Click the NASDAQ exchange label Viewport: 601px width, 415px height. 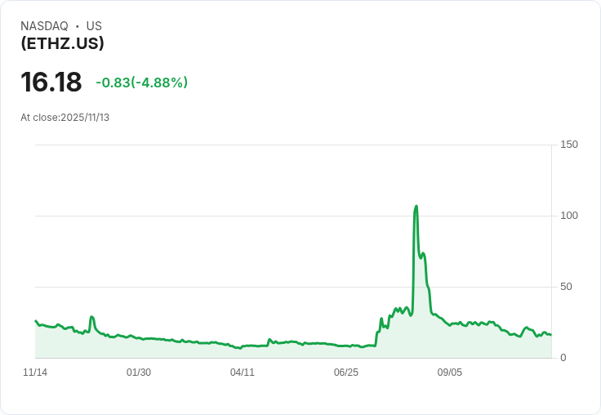pyautogui.click(x=44, y=26)
